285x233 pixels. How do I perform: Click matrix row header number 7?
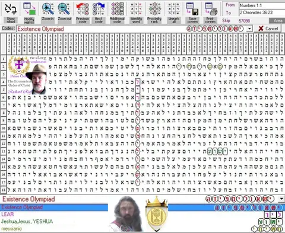4,105
